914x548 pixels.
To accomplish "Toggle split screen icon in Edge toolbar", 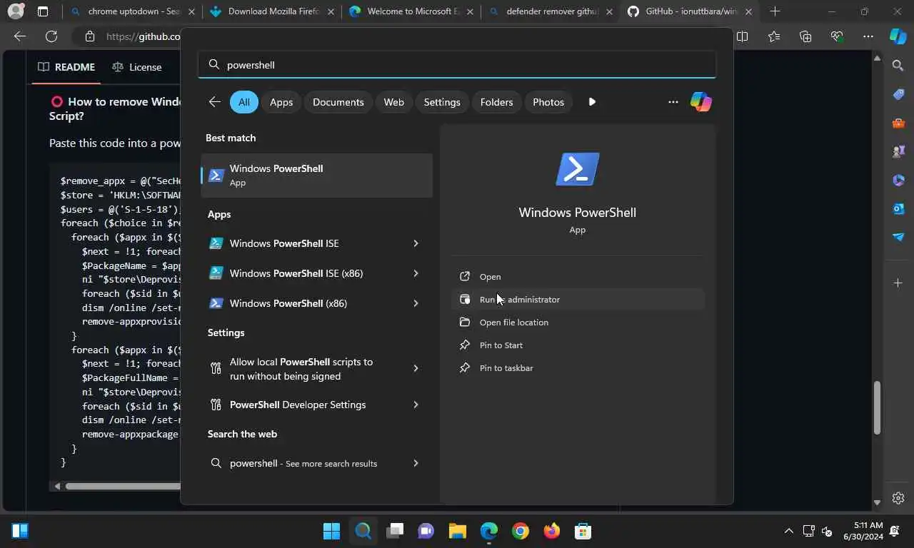I will coord(743,37).
